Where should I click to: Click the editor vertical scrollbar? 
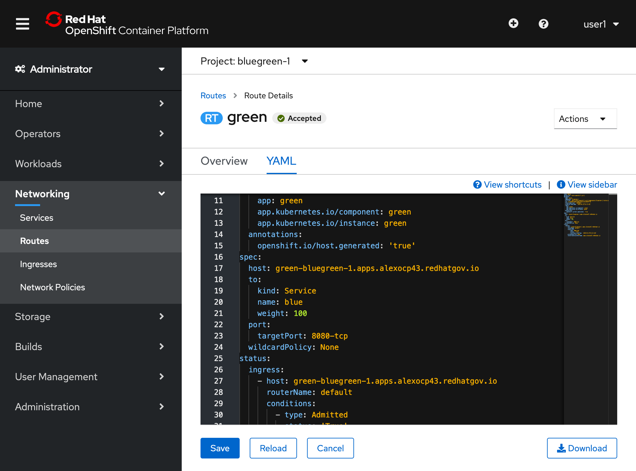point(613,309)
